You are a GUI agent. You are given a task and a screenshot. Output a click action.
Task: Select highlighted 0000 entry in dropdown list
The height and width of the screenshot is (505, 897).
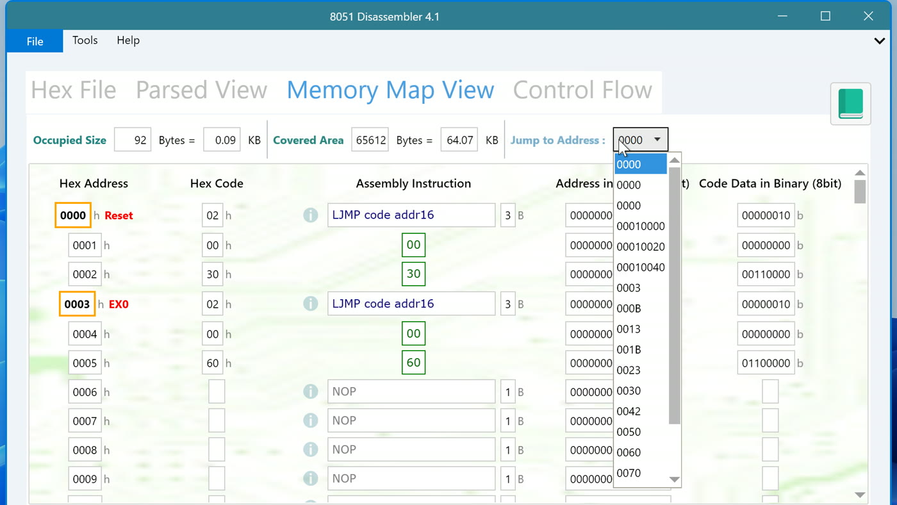point(641,164)
